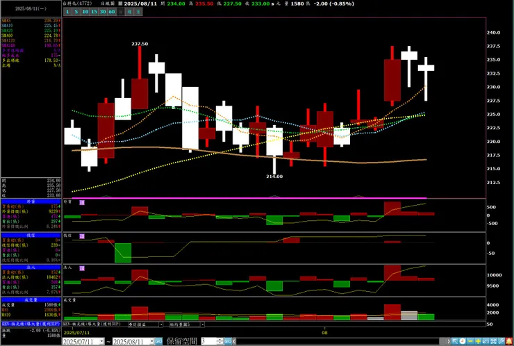Select the 30-minute timeframe button
Screen dimensions: 514x346
[103, 12]
